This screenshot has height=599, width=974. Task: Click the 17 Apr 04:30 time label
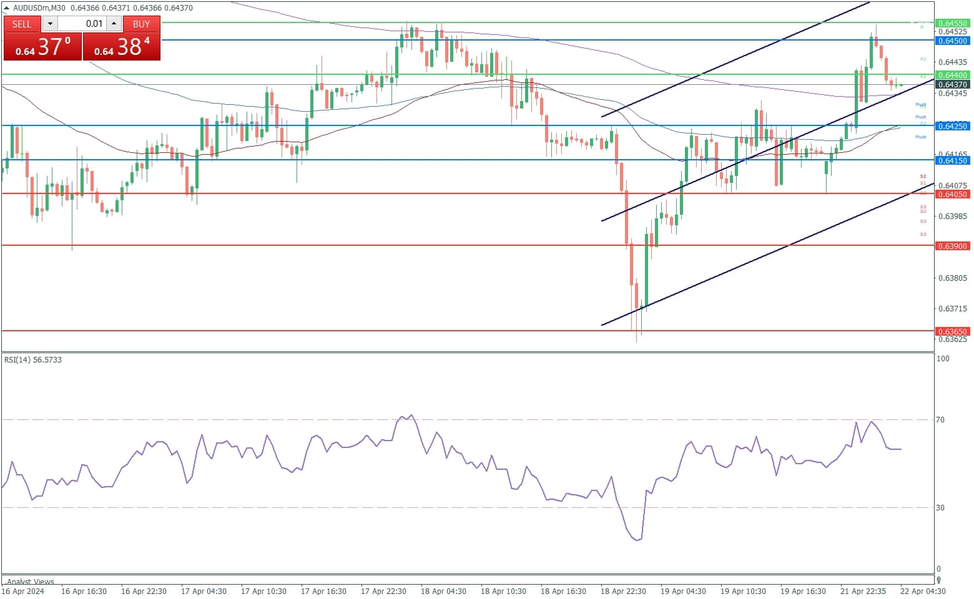click(x=204, y=591)
